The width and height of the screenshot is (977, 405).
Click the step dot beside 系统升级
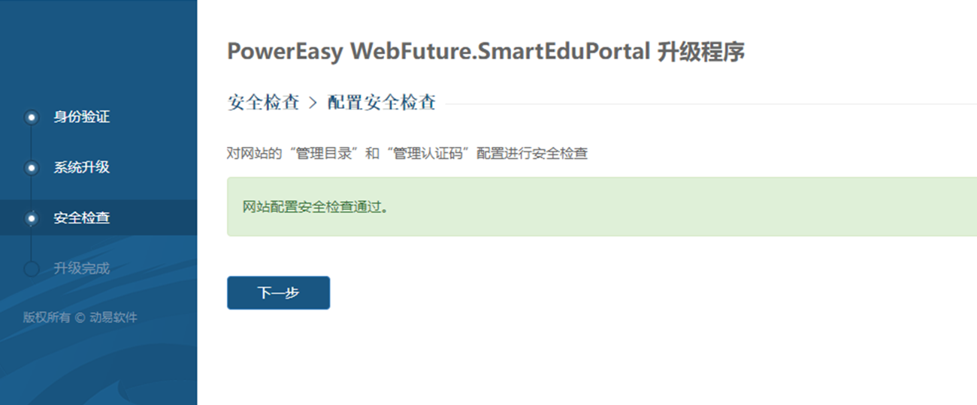pos(31,168)
